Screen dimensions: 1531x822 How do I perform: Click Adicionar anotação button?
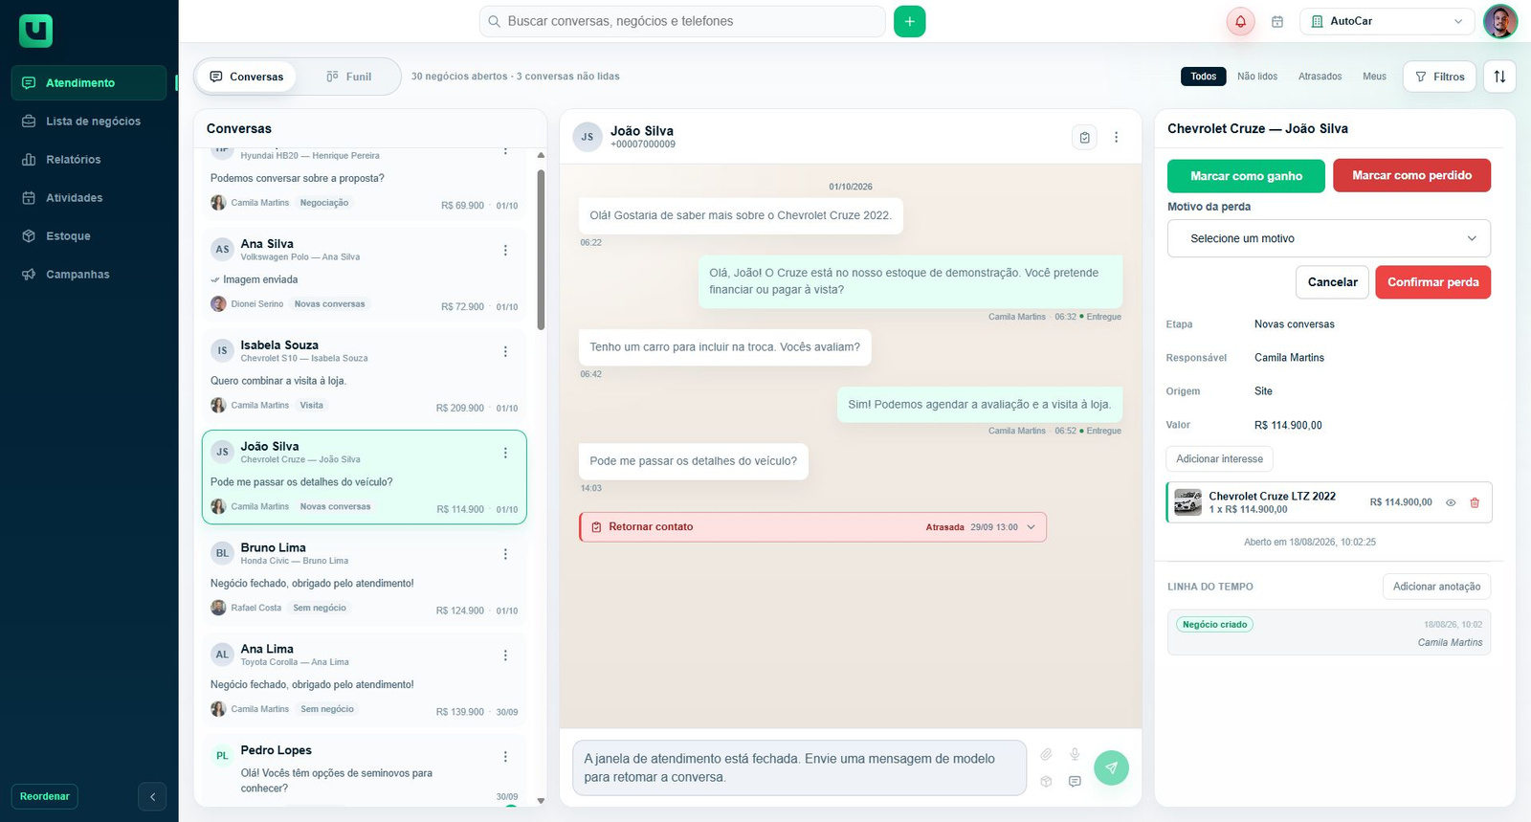pyautogui.click(x=1436, y=587)
